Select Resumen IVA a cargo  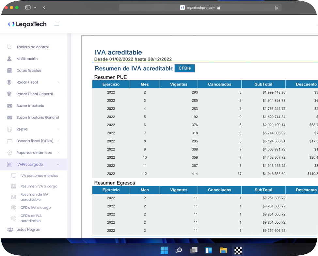39,186
